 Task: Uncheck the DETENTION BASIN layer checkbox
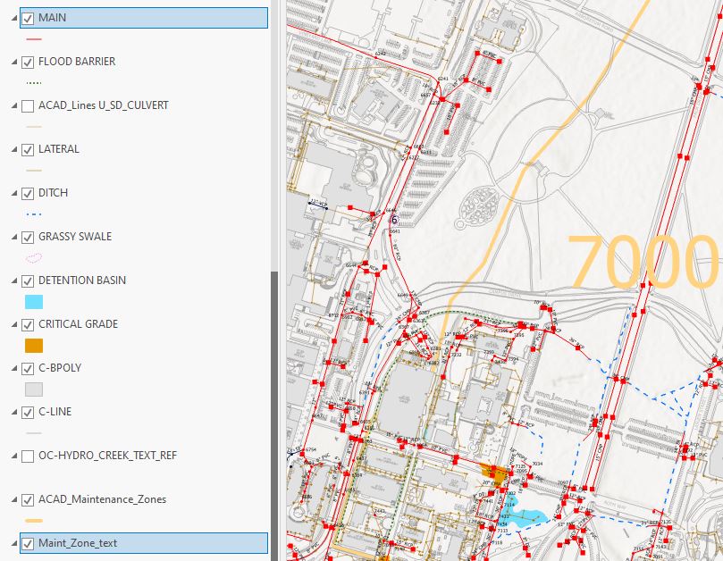click(x=27, y=280)
